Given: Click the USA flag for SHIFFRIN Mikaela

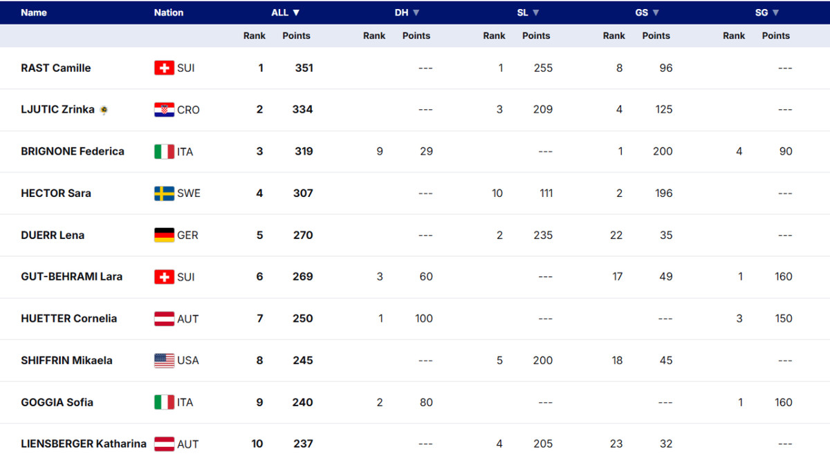Looking at the screenshot, I should 164,361.
